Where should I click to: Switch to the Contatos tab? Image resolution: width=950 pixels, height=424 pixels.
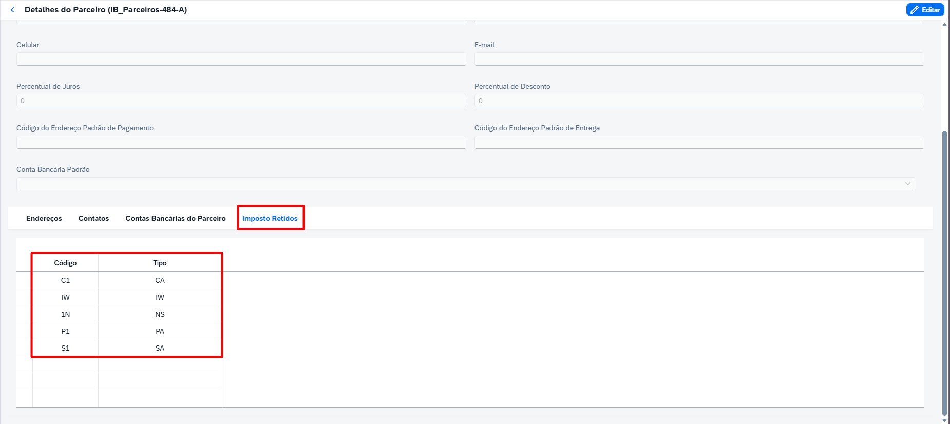[93, 218]
